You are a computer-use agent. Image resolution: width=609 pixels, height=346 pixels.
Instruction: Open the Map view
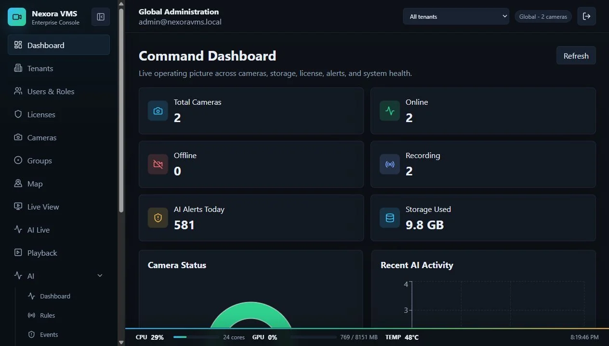coord(59,184)
